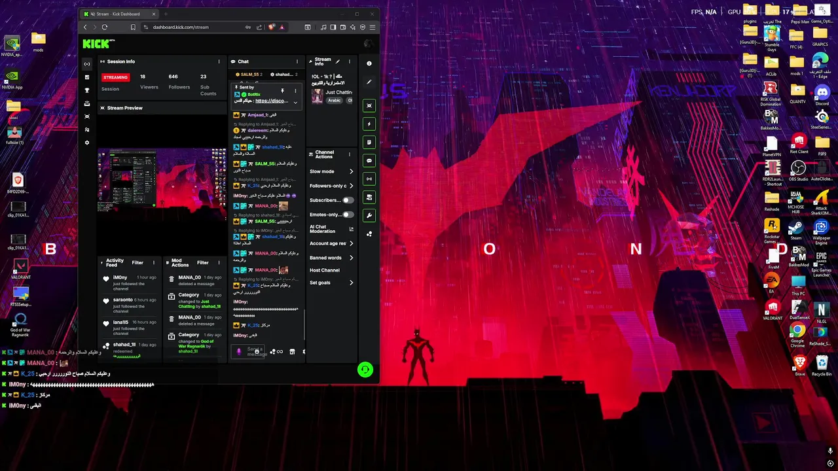838x471 pixels.
Task: Click SALM_55 top gifter tab in chat
Action: [249, 75]
